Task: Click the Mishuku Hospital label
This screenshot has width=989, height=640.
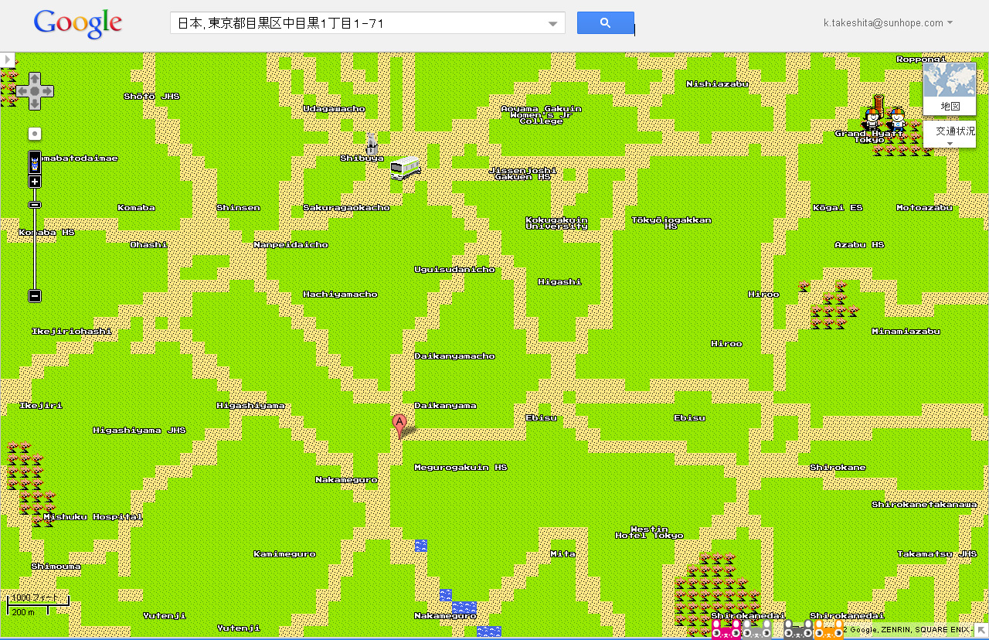Action: pos(93,517)
